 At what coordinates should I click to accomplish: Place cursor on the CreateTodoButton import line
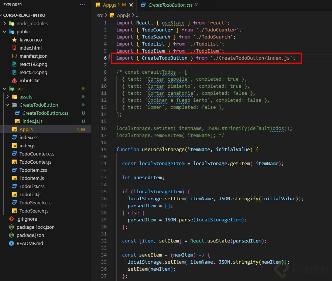tap(206, 58)
